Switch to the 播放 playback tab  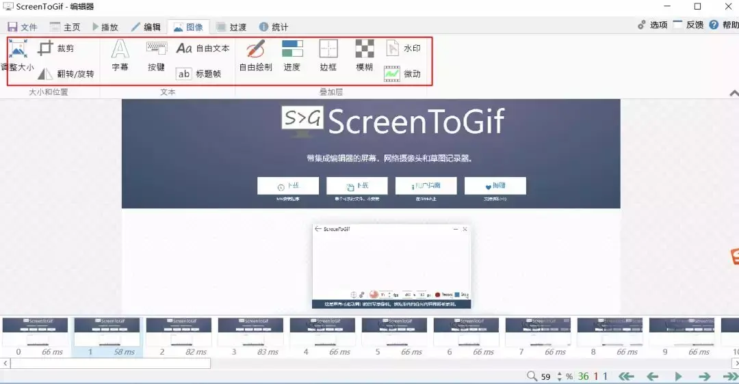[x=105, y=27]
